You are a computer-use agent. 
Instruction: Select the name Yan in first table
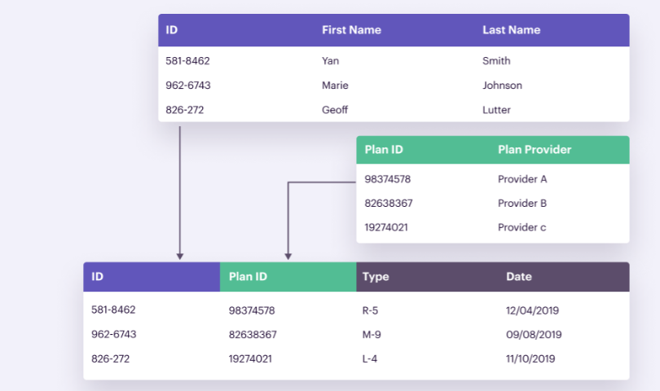[331, 61]
